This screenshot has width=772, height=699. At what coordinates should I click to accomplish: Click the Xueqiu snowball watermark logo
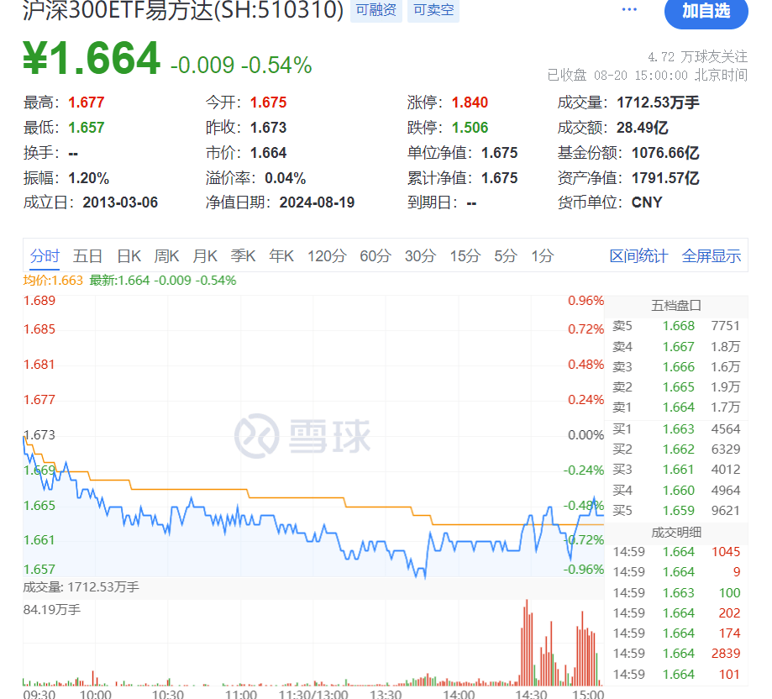pos(302,436)
